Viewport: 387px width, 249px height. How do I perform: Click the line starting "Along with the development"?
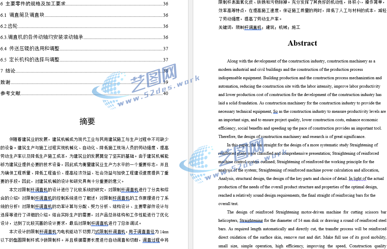tap(301, 61)
